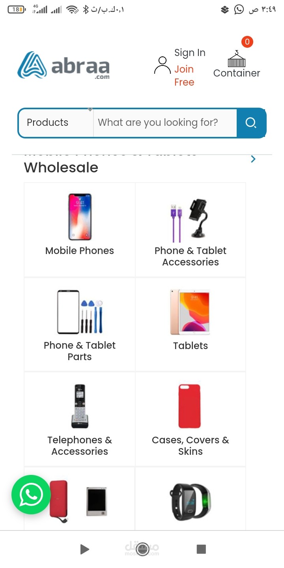Tap the home circle navigation button
The image size is (284, 568).
pos(142,549)
